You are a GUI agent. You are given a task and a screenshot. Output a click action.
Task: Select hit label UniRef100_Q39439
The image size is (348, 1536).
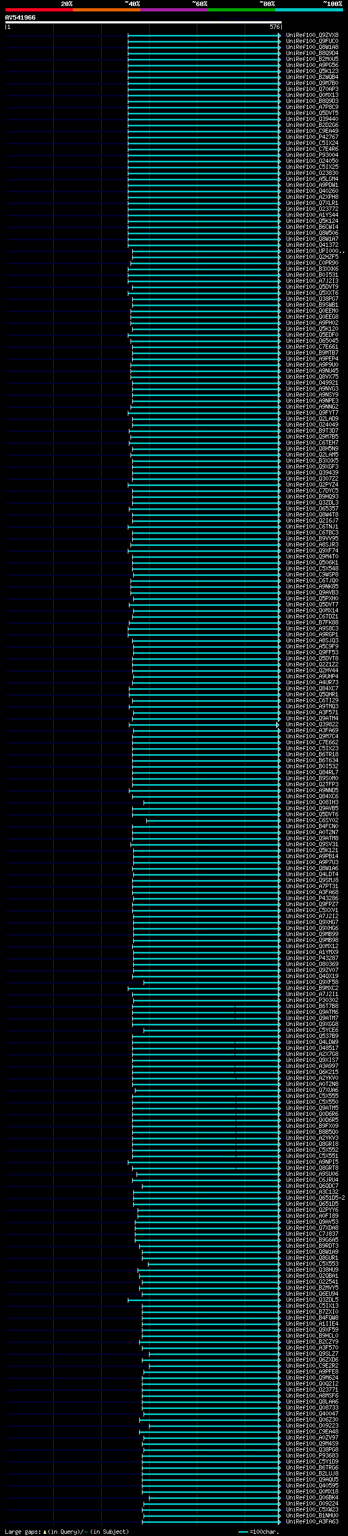312,472
